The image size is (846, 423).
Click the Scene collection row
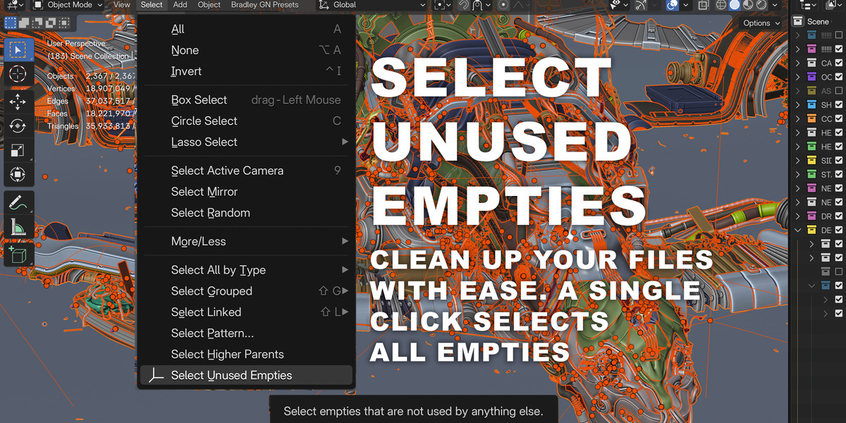[x=818, y=21]
